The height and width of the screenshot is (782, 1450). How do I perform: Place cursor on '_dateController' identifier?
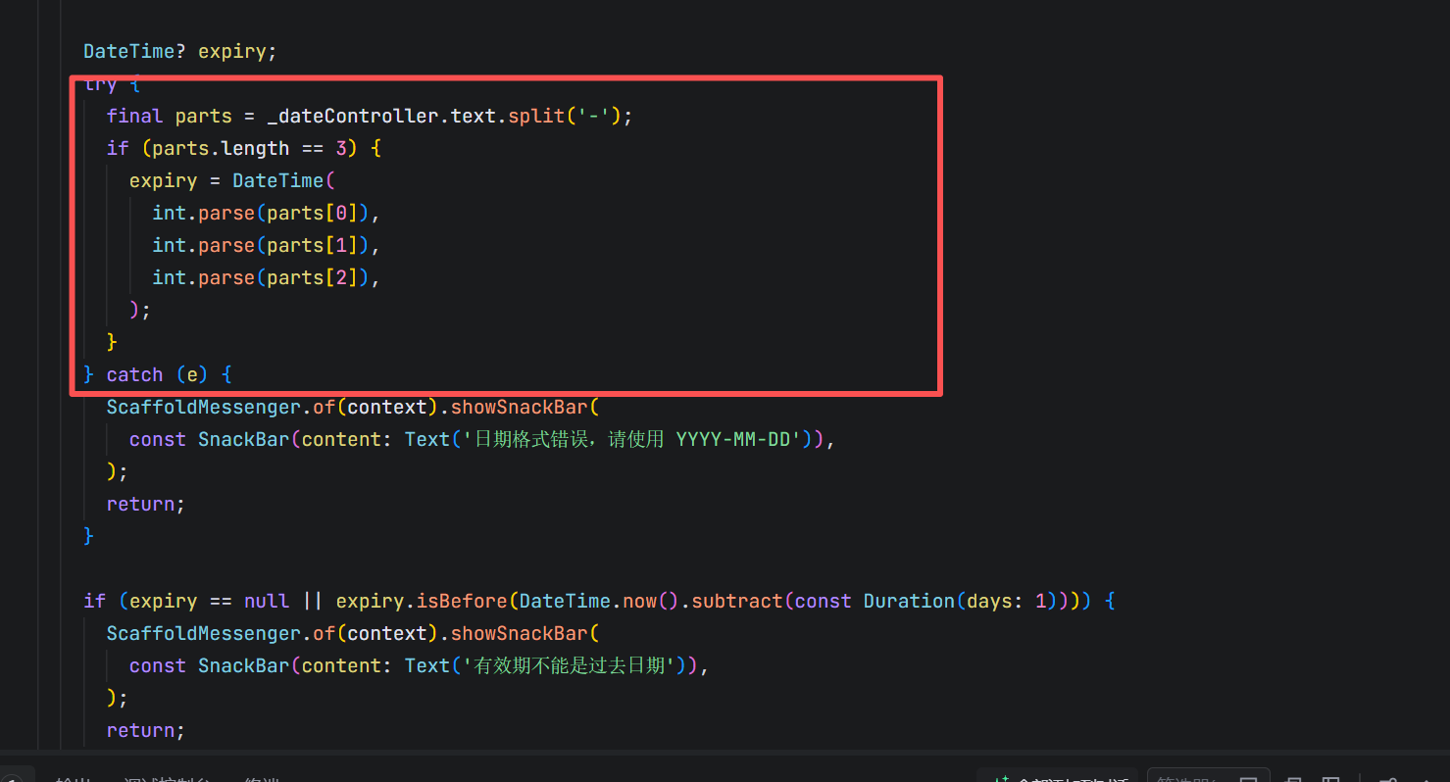coord(353,116)
